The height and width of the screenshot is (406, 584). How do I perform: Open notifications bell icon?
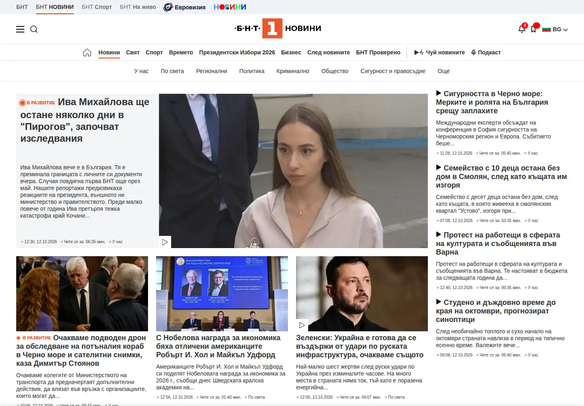tap(522, 29)
